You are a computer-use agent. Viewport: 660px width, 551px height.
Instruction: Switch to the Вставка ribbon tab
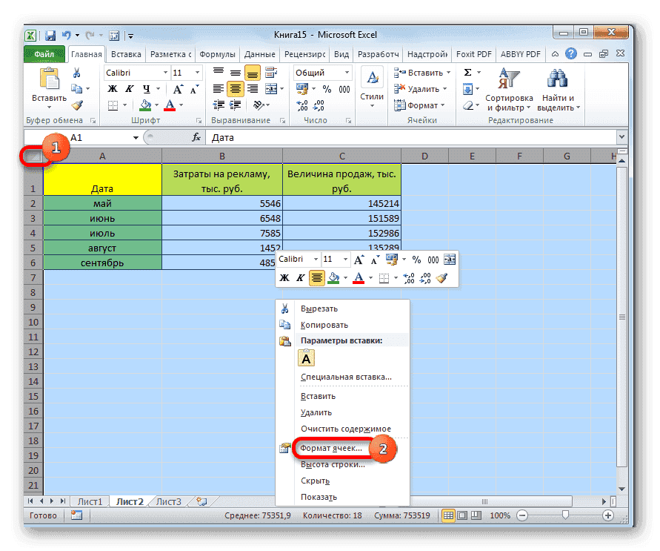(125, 53)
